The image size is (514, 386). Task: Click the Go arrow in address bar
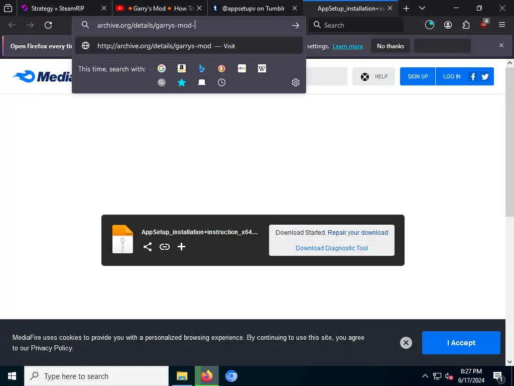(x=295, y=25)
